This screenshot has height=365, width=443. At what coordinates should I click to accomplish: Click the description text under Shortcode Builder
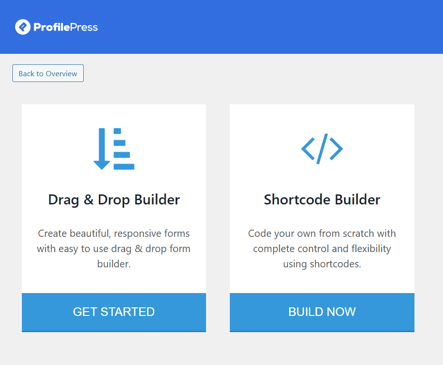pyautogui.click(x=322, y=248)
